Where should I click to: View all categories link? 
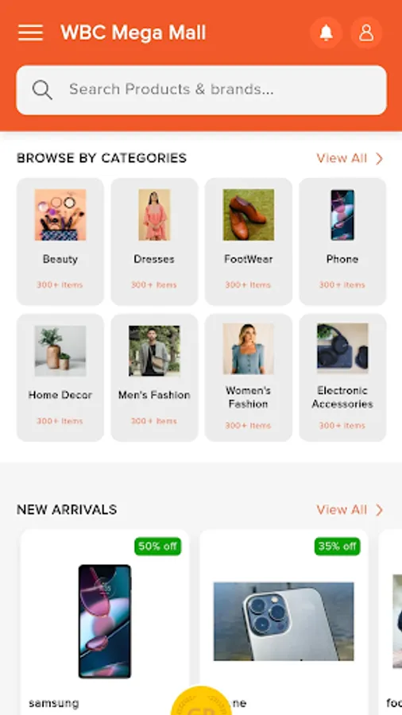(342, 158)
